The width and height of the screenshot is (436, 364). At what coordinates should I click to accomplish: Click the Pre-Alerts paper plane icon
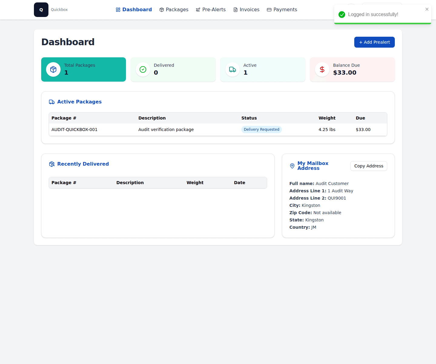pos(198,9)
